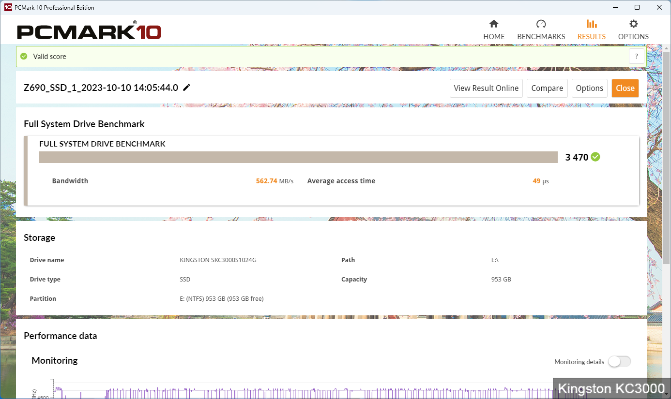Click the score value 3 470

pyautogui.click(x=577, y=157)
